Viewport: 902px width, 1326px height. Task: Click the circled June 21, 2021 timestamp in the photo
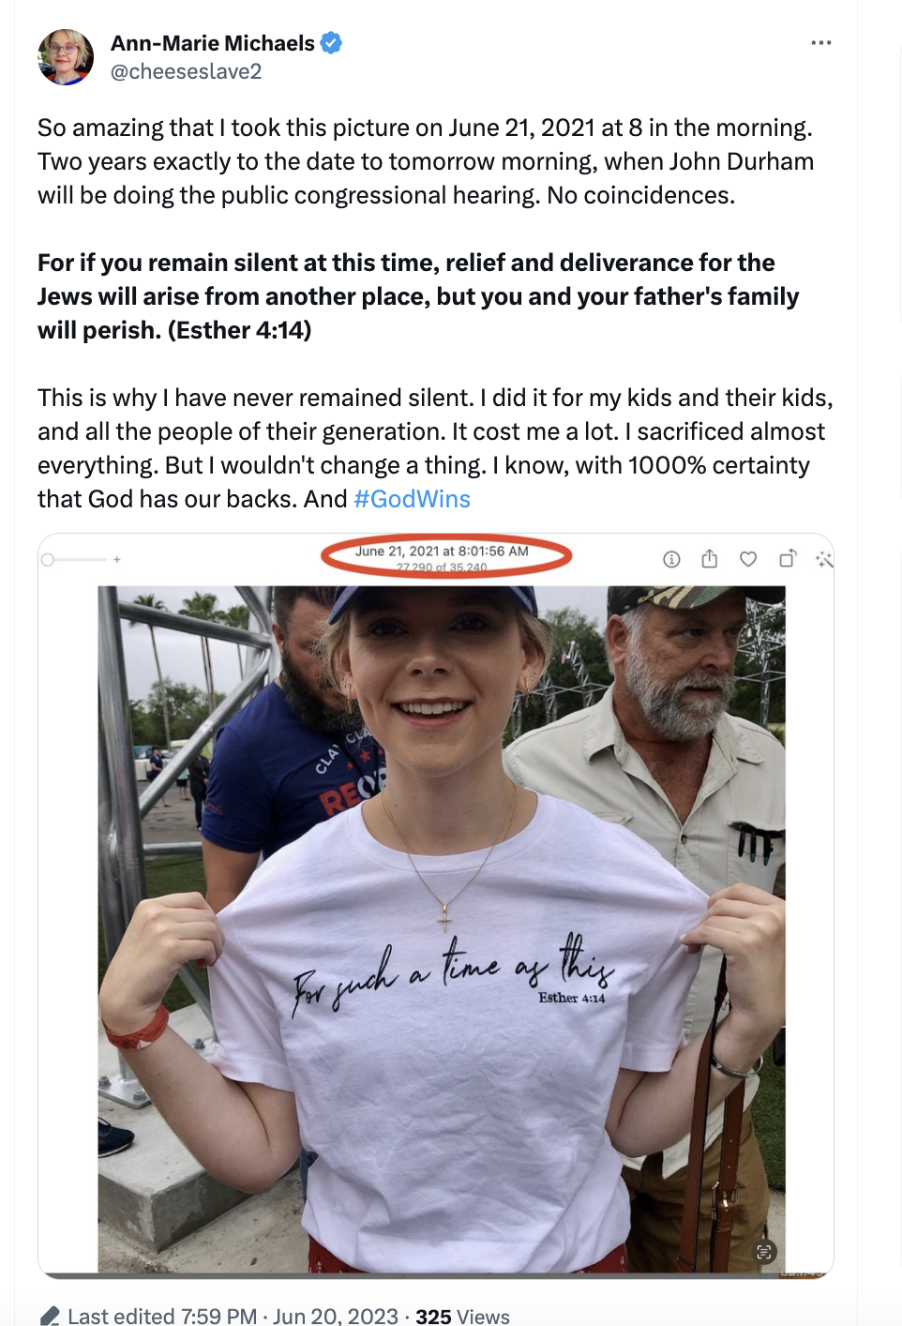coord(443,551)
